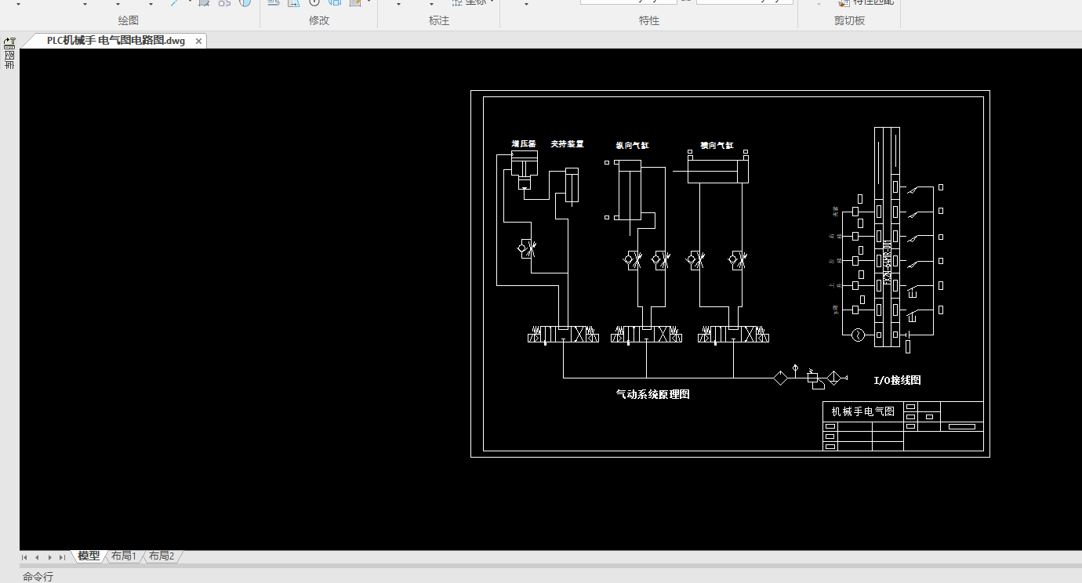Expand the 绘图 ribbon panel
Screen dimensions: 1082x583
coord(129,20)
